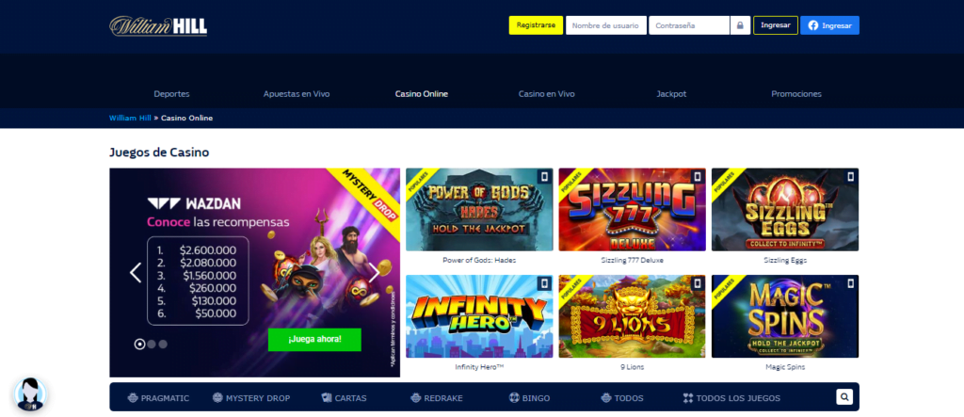Open the live chat support avatar
964x417 pixels.
[x=31, y=395]
